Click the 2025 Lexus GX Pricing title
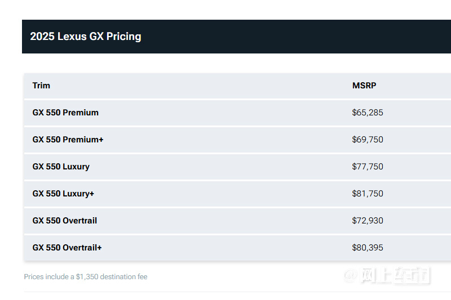451x300 pixels. click(x=86, y=37)
